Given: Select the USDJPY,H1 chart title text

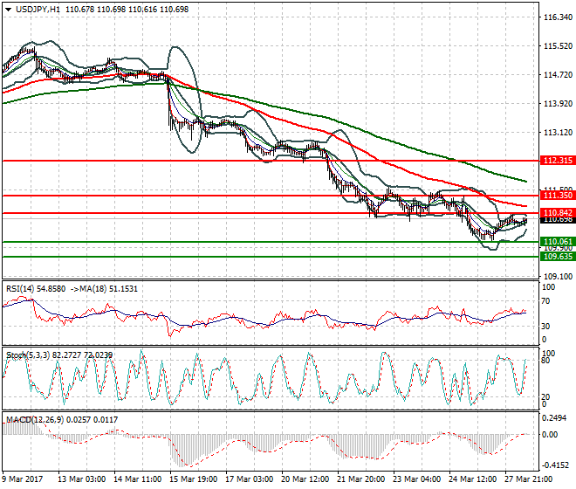Looking at the screenshot, I should [38, 10].
